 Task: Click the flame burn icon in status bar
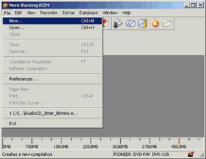click(x=191, y=154)
